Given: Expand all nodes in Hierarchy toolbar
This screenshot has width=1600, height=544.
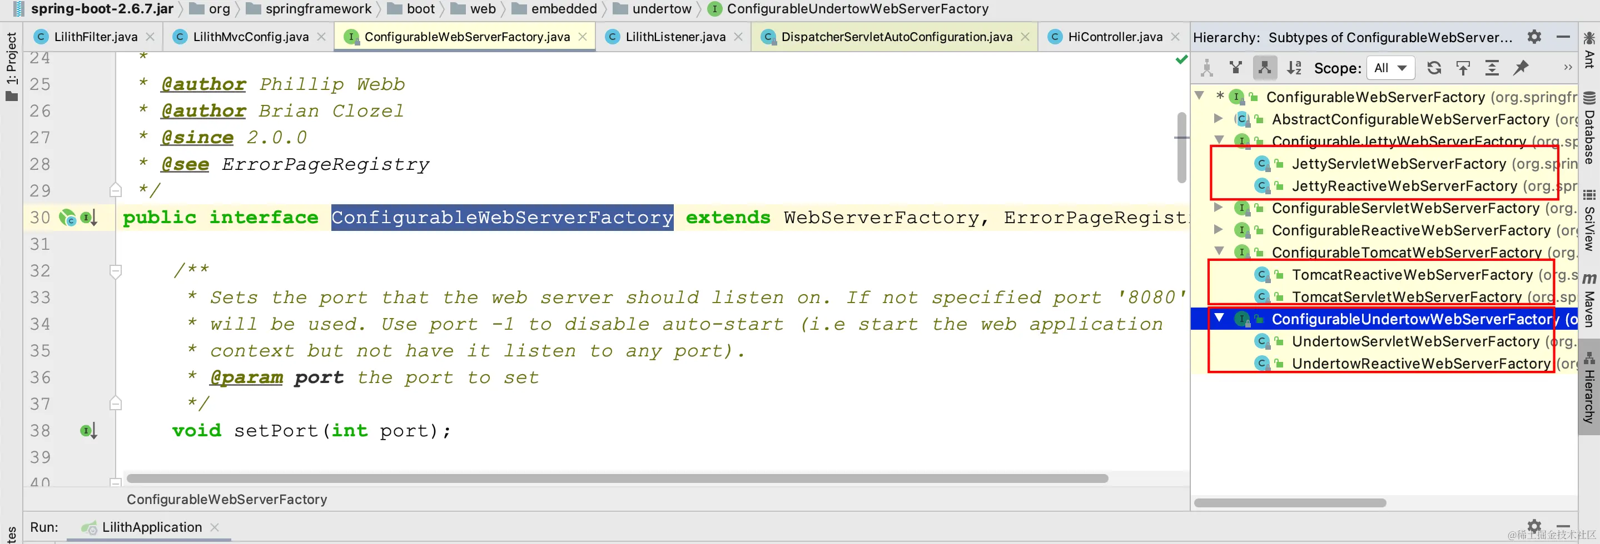Looking at the screenshot, I should point(1491,68).
